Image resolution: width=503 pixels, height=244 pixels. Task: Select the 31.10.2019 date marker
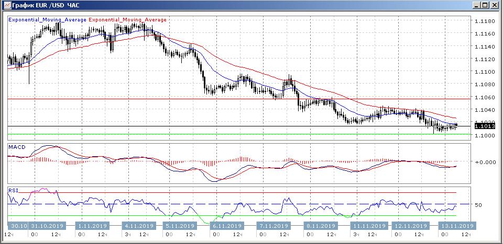click(x=47, y=226)
